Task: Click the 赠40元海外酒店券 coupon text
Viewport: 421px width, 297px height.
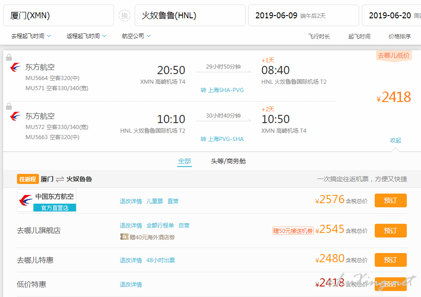Action: pyautogui.click(x=152, y=237)
